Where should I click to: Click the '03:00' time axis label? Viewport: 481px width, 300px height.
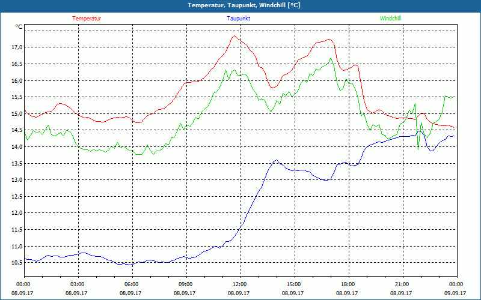tap(76, 284)
